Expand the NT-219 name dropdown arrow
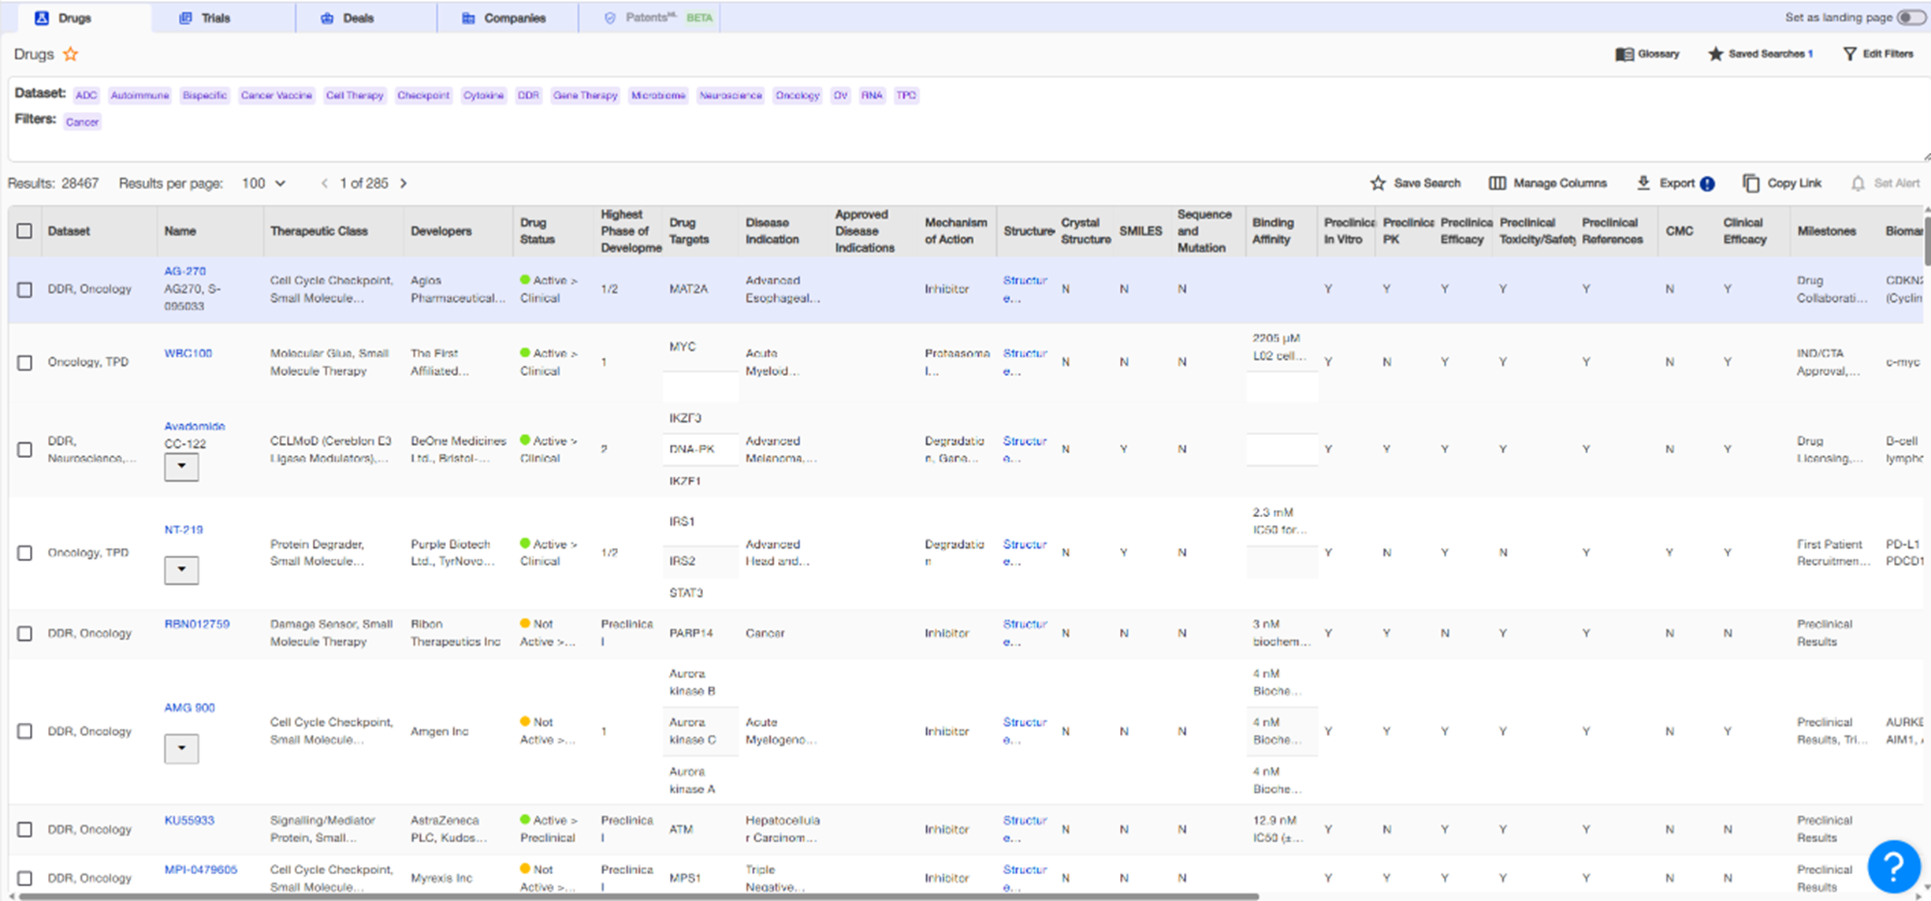Screen dimensions: 1931x901 [x=181, y=569]
